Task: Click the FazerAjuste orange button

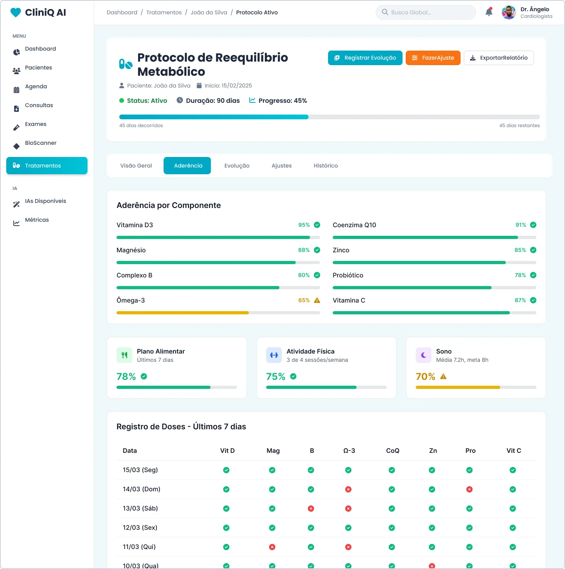Action: click(433, 58)
